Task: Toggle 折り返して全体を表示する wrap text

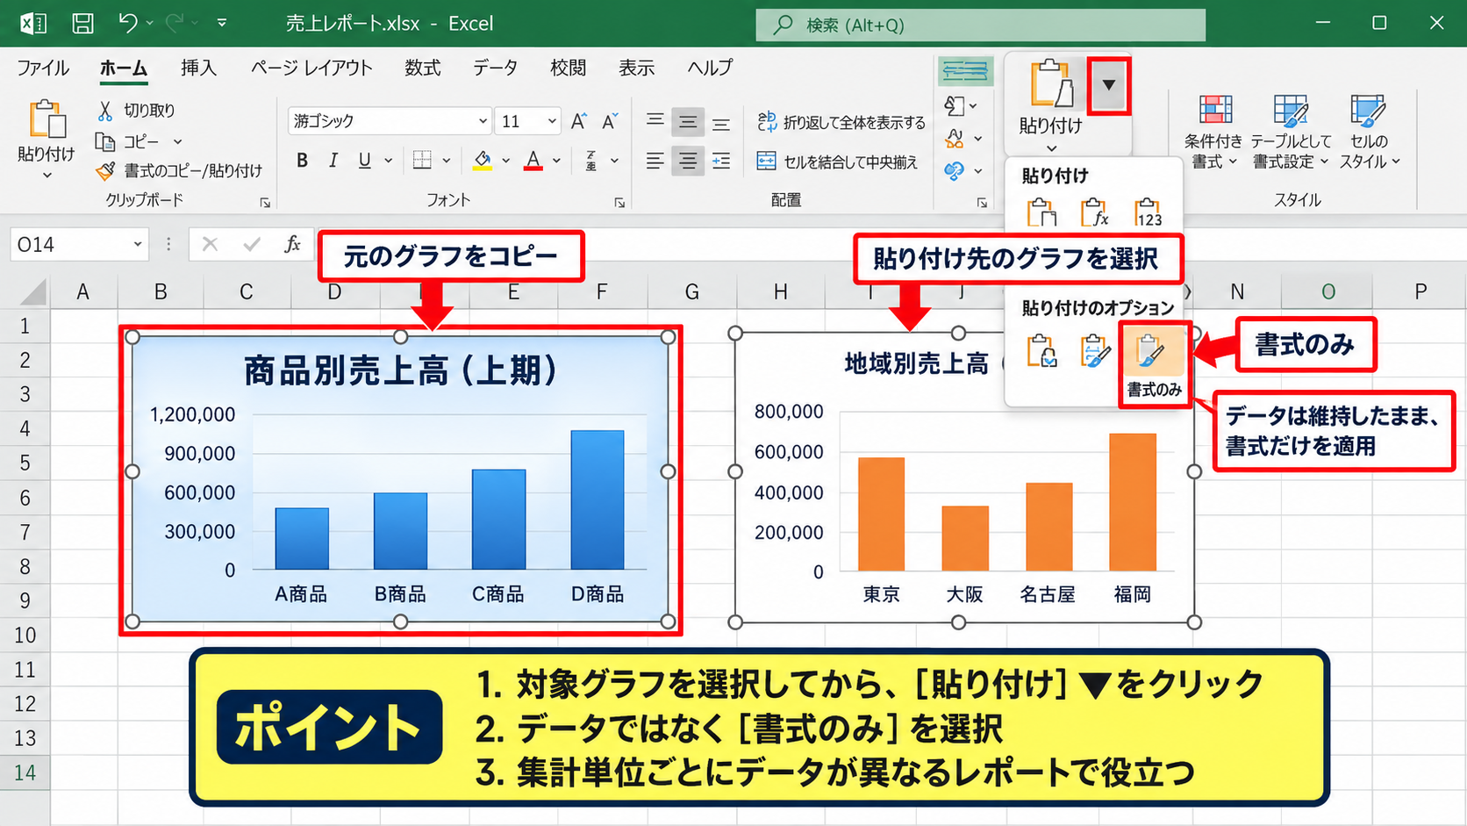Action: [x=841, y=123]
